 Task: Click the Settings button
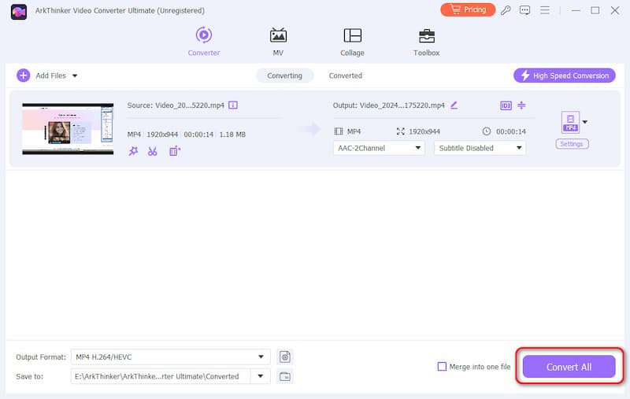click(x=572, y=144)
